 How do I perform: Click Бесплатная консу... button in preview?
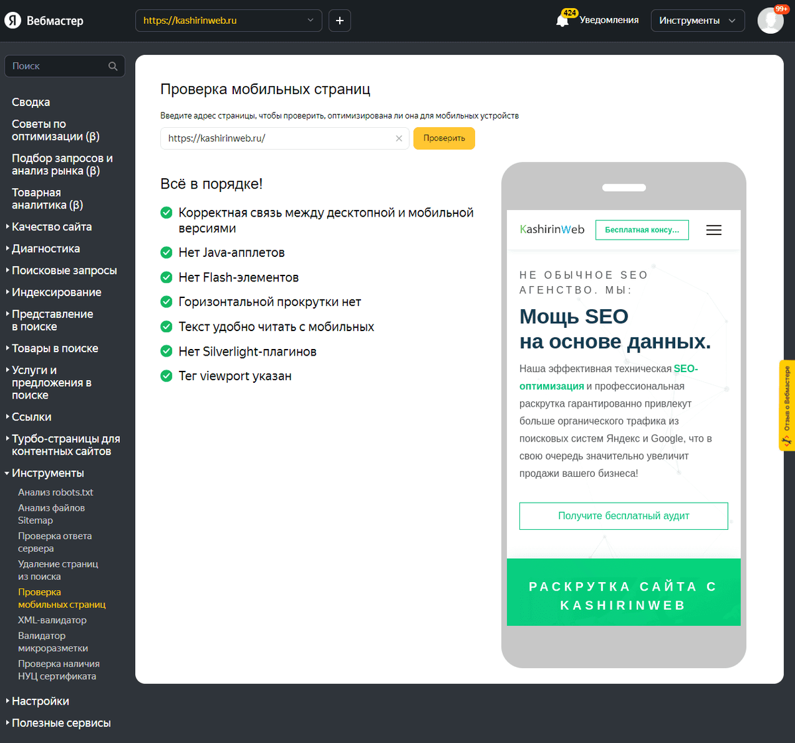(x=642, y=230)
